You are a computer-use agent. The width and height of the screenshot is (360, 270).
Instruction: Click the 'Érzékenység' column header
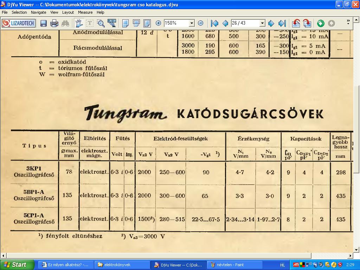pyautogui.click(x=253, y=139)
